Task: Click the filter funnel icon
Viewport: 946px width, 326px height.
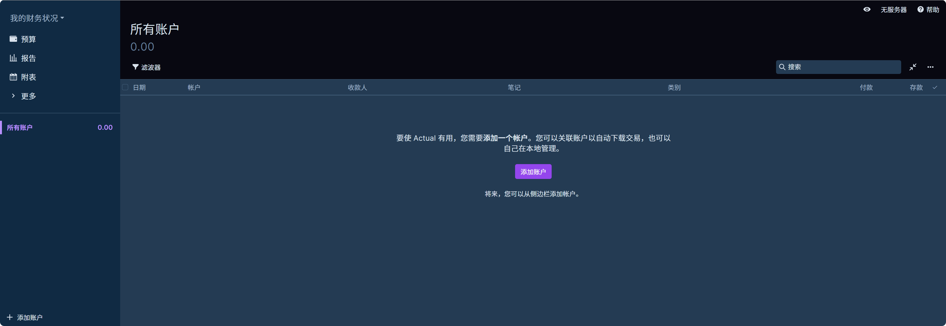Action: point(135,67)
